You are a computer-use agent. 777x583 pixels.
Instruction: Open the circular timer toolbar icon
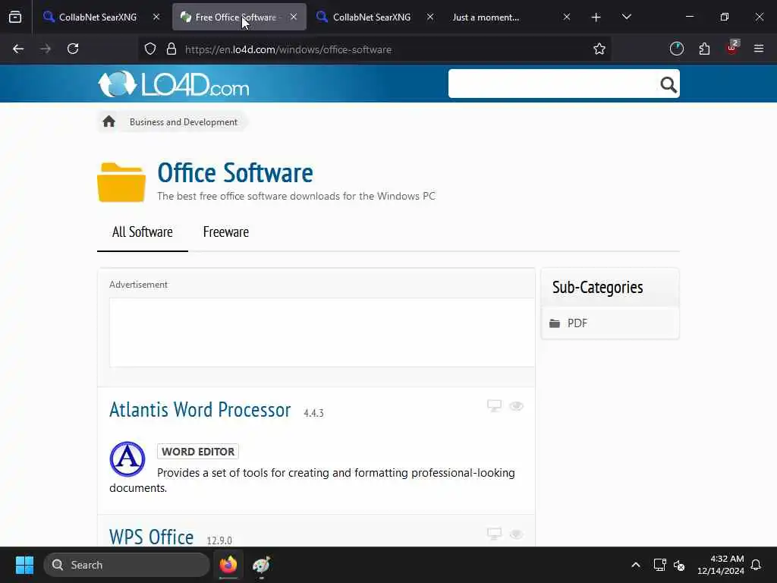676,49
